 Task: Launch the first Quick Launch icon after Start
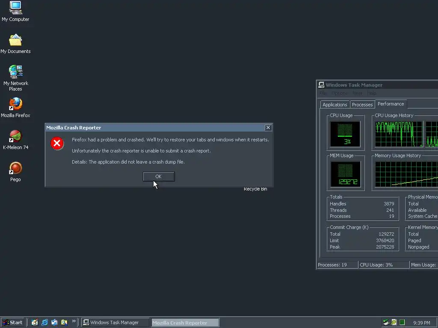pyautogui.click(x=35, y=322)
